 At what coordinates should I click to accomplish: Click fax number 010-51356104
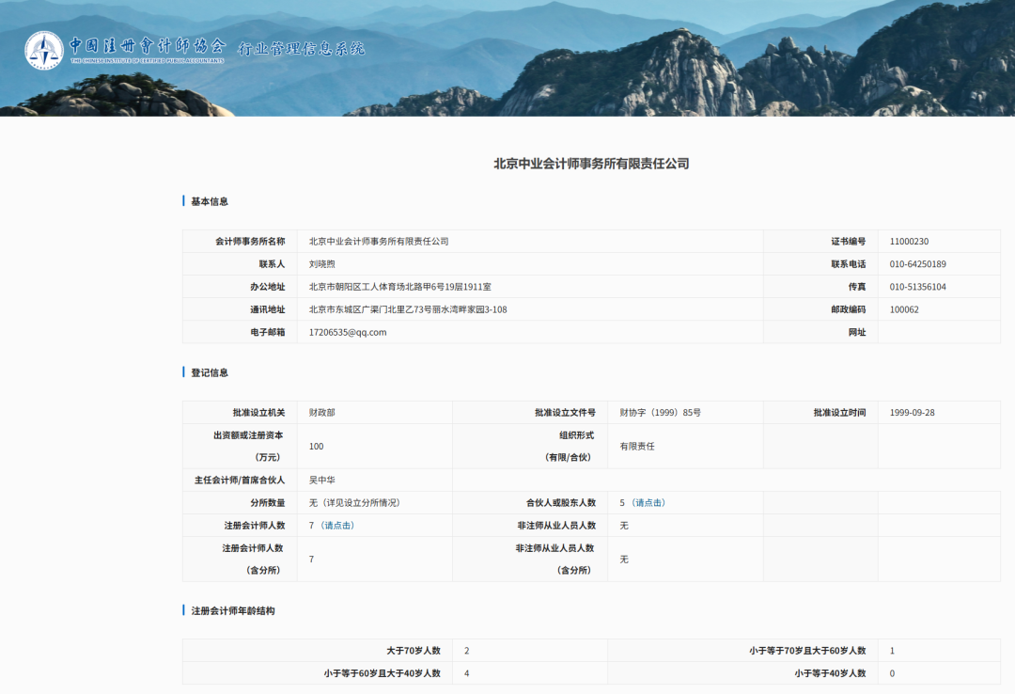pyautogui.click(x=917, y=287)
